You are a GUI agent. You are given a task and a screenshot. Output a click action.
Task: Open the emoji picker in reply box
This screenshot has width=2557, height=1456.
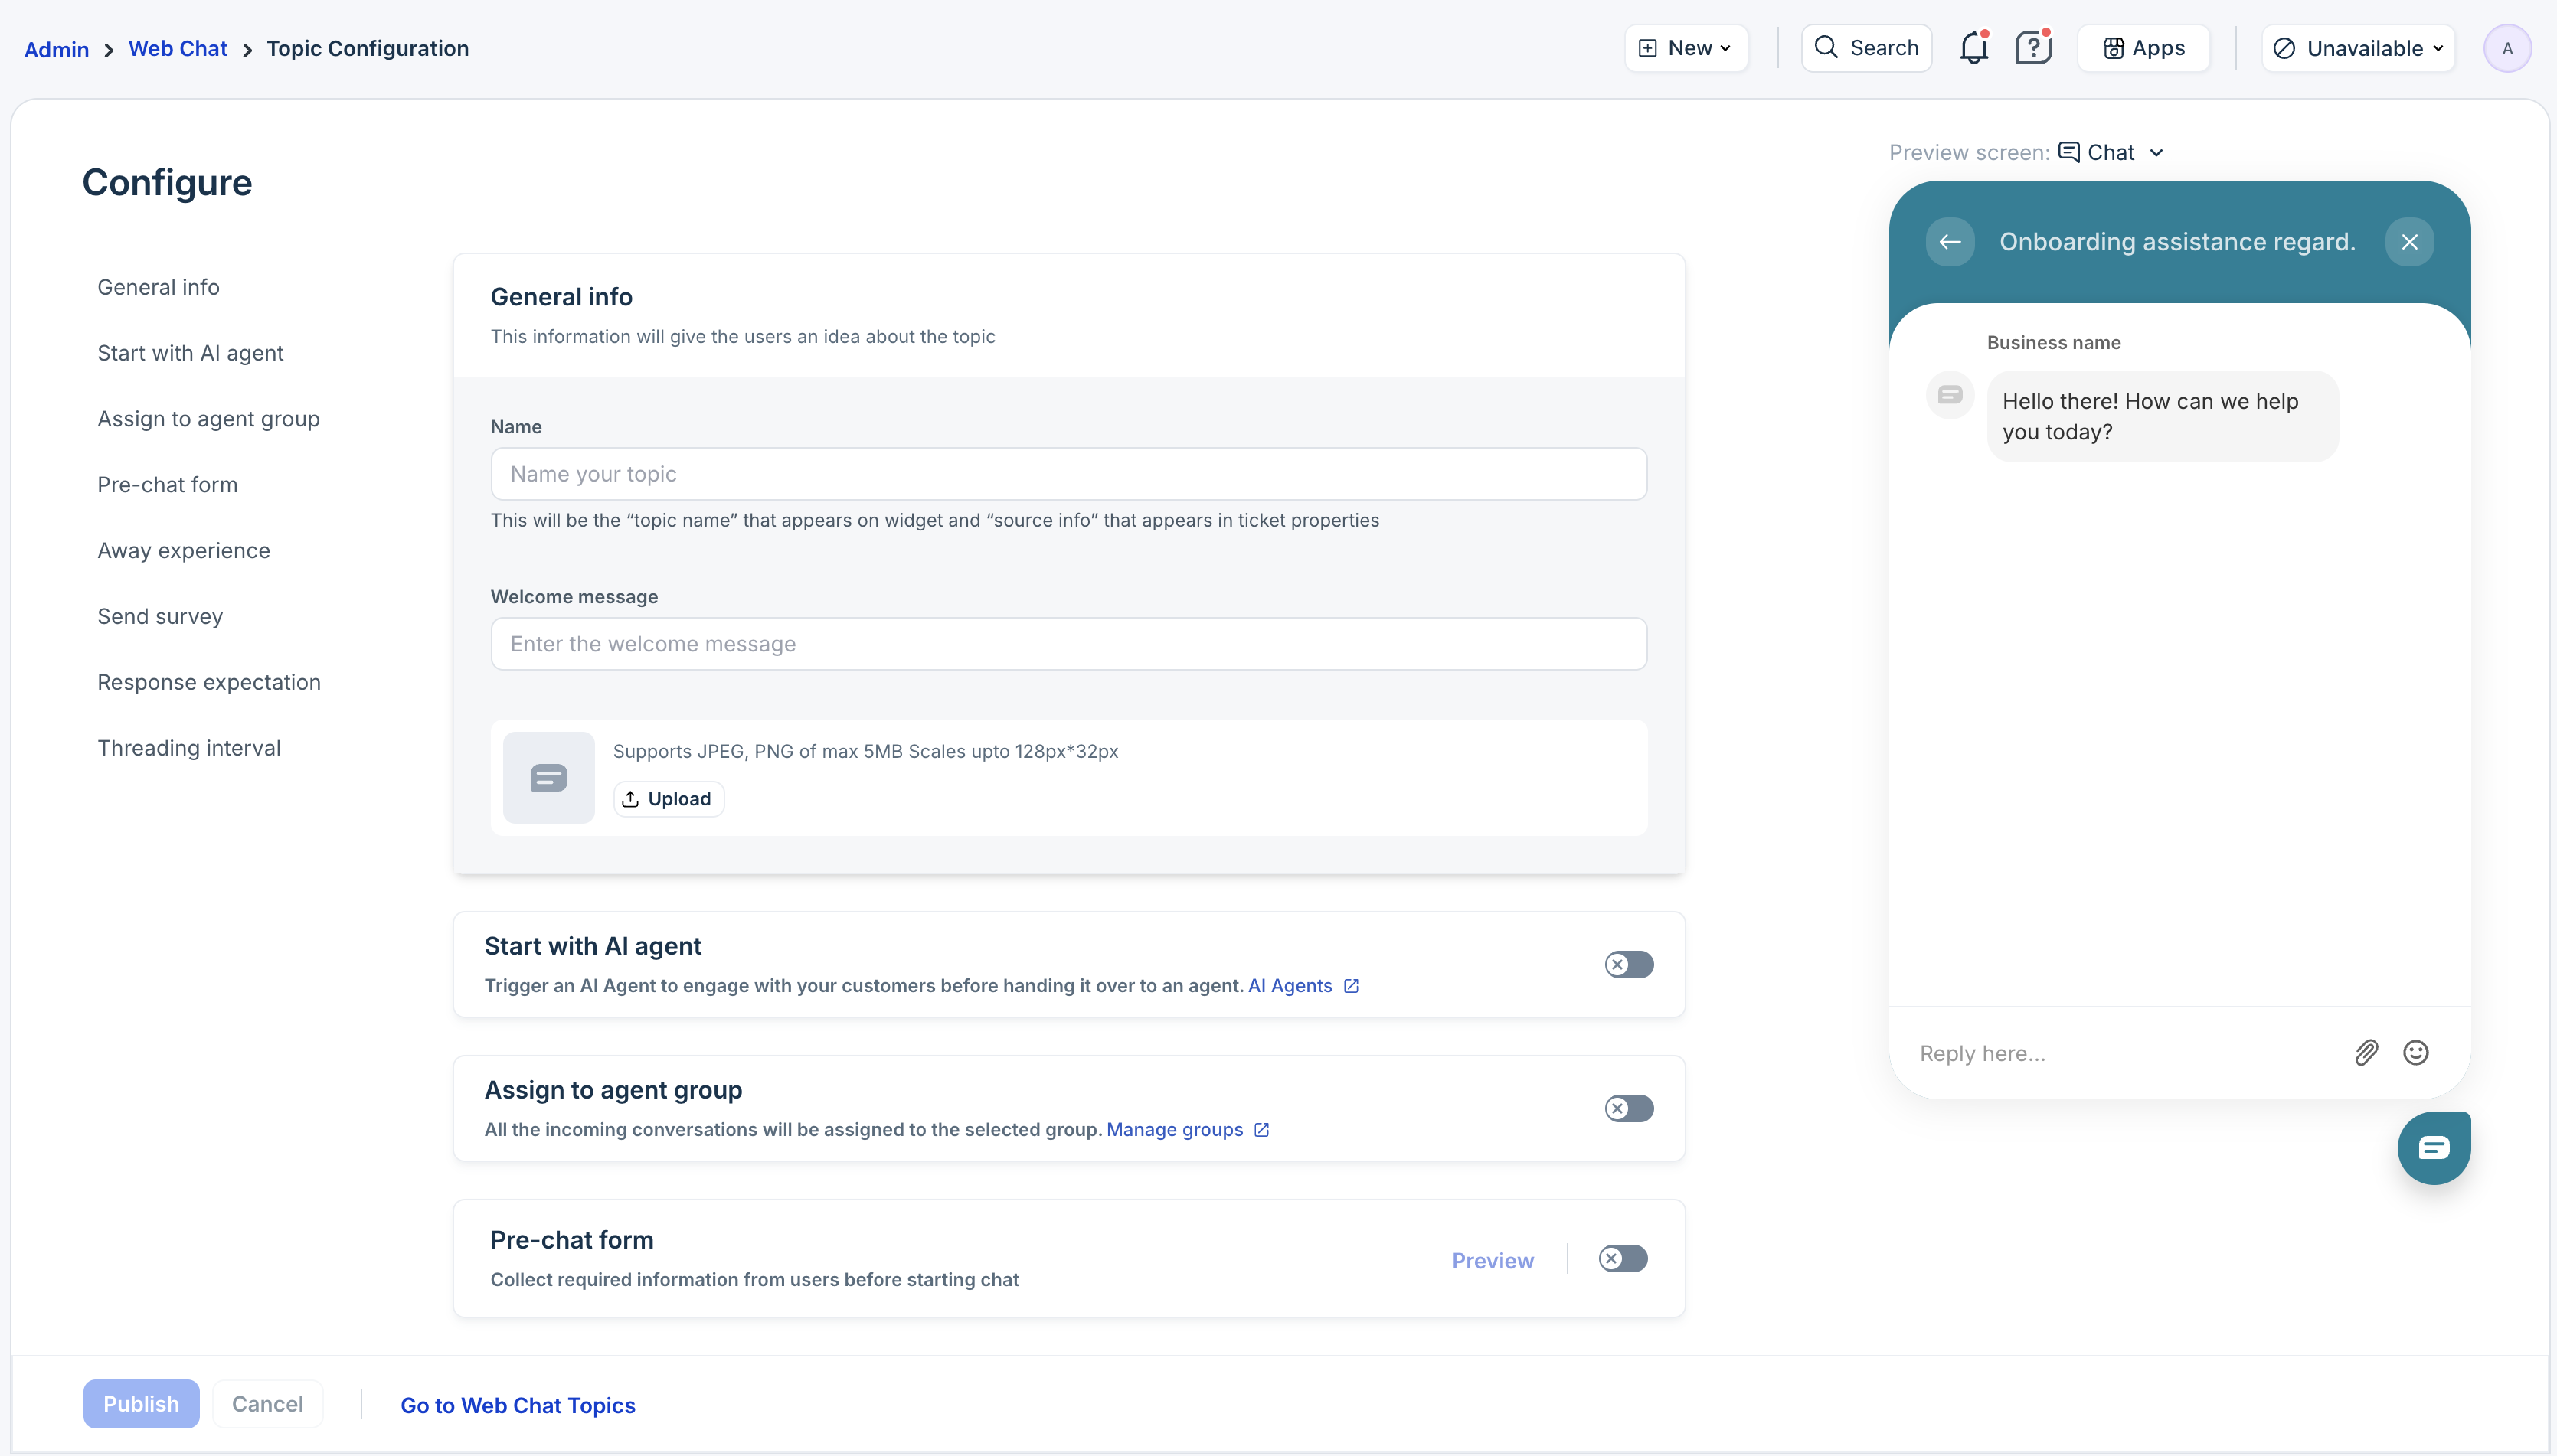tap(2415, 1052)
